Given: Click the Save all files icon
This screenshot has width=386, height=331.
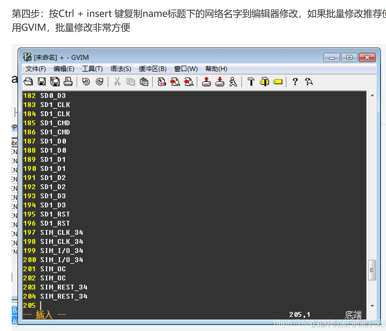Looking at the screenshot, I should pyautogui.click(x=55, y=82).
